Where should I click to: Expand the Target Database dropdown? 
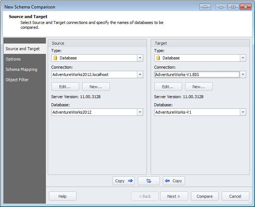pyautogui.click(x=243, y=112)
